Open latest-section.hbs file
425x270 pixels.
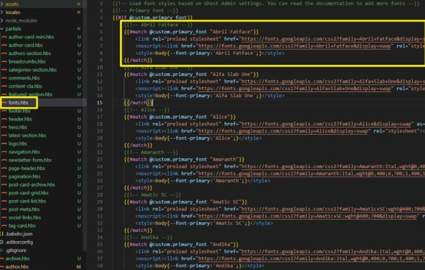click(27, 135)
